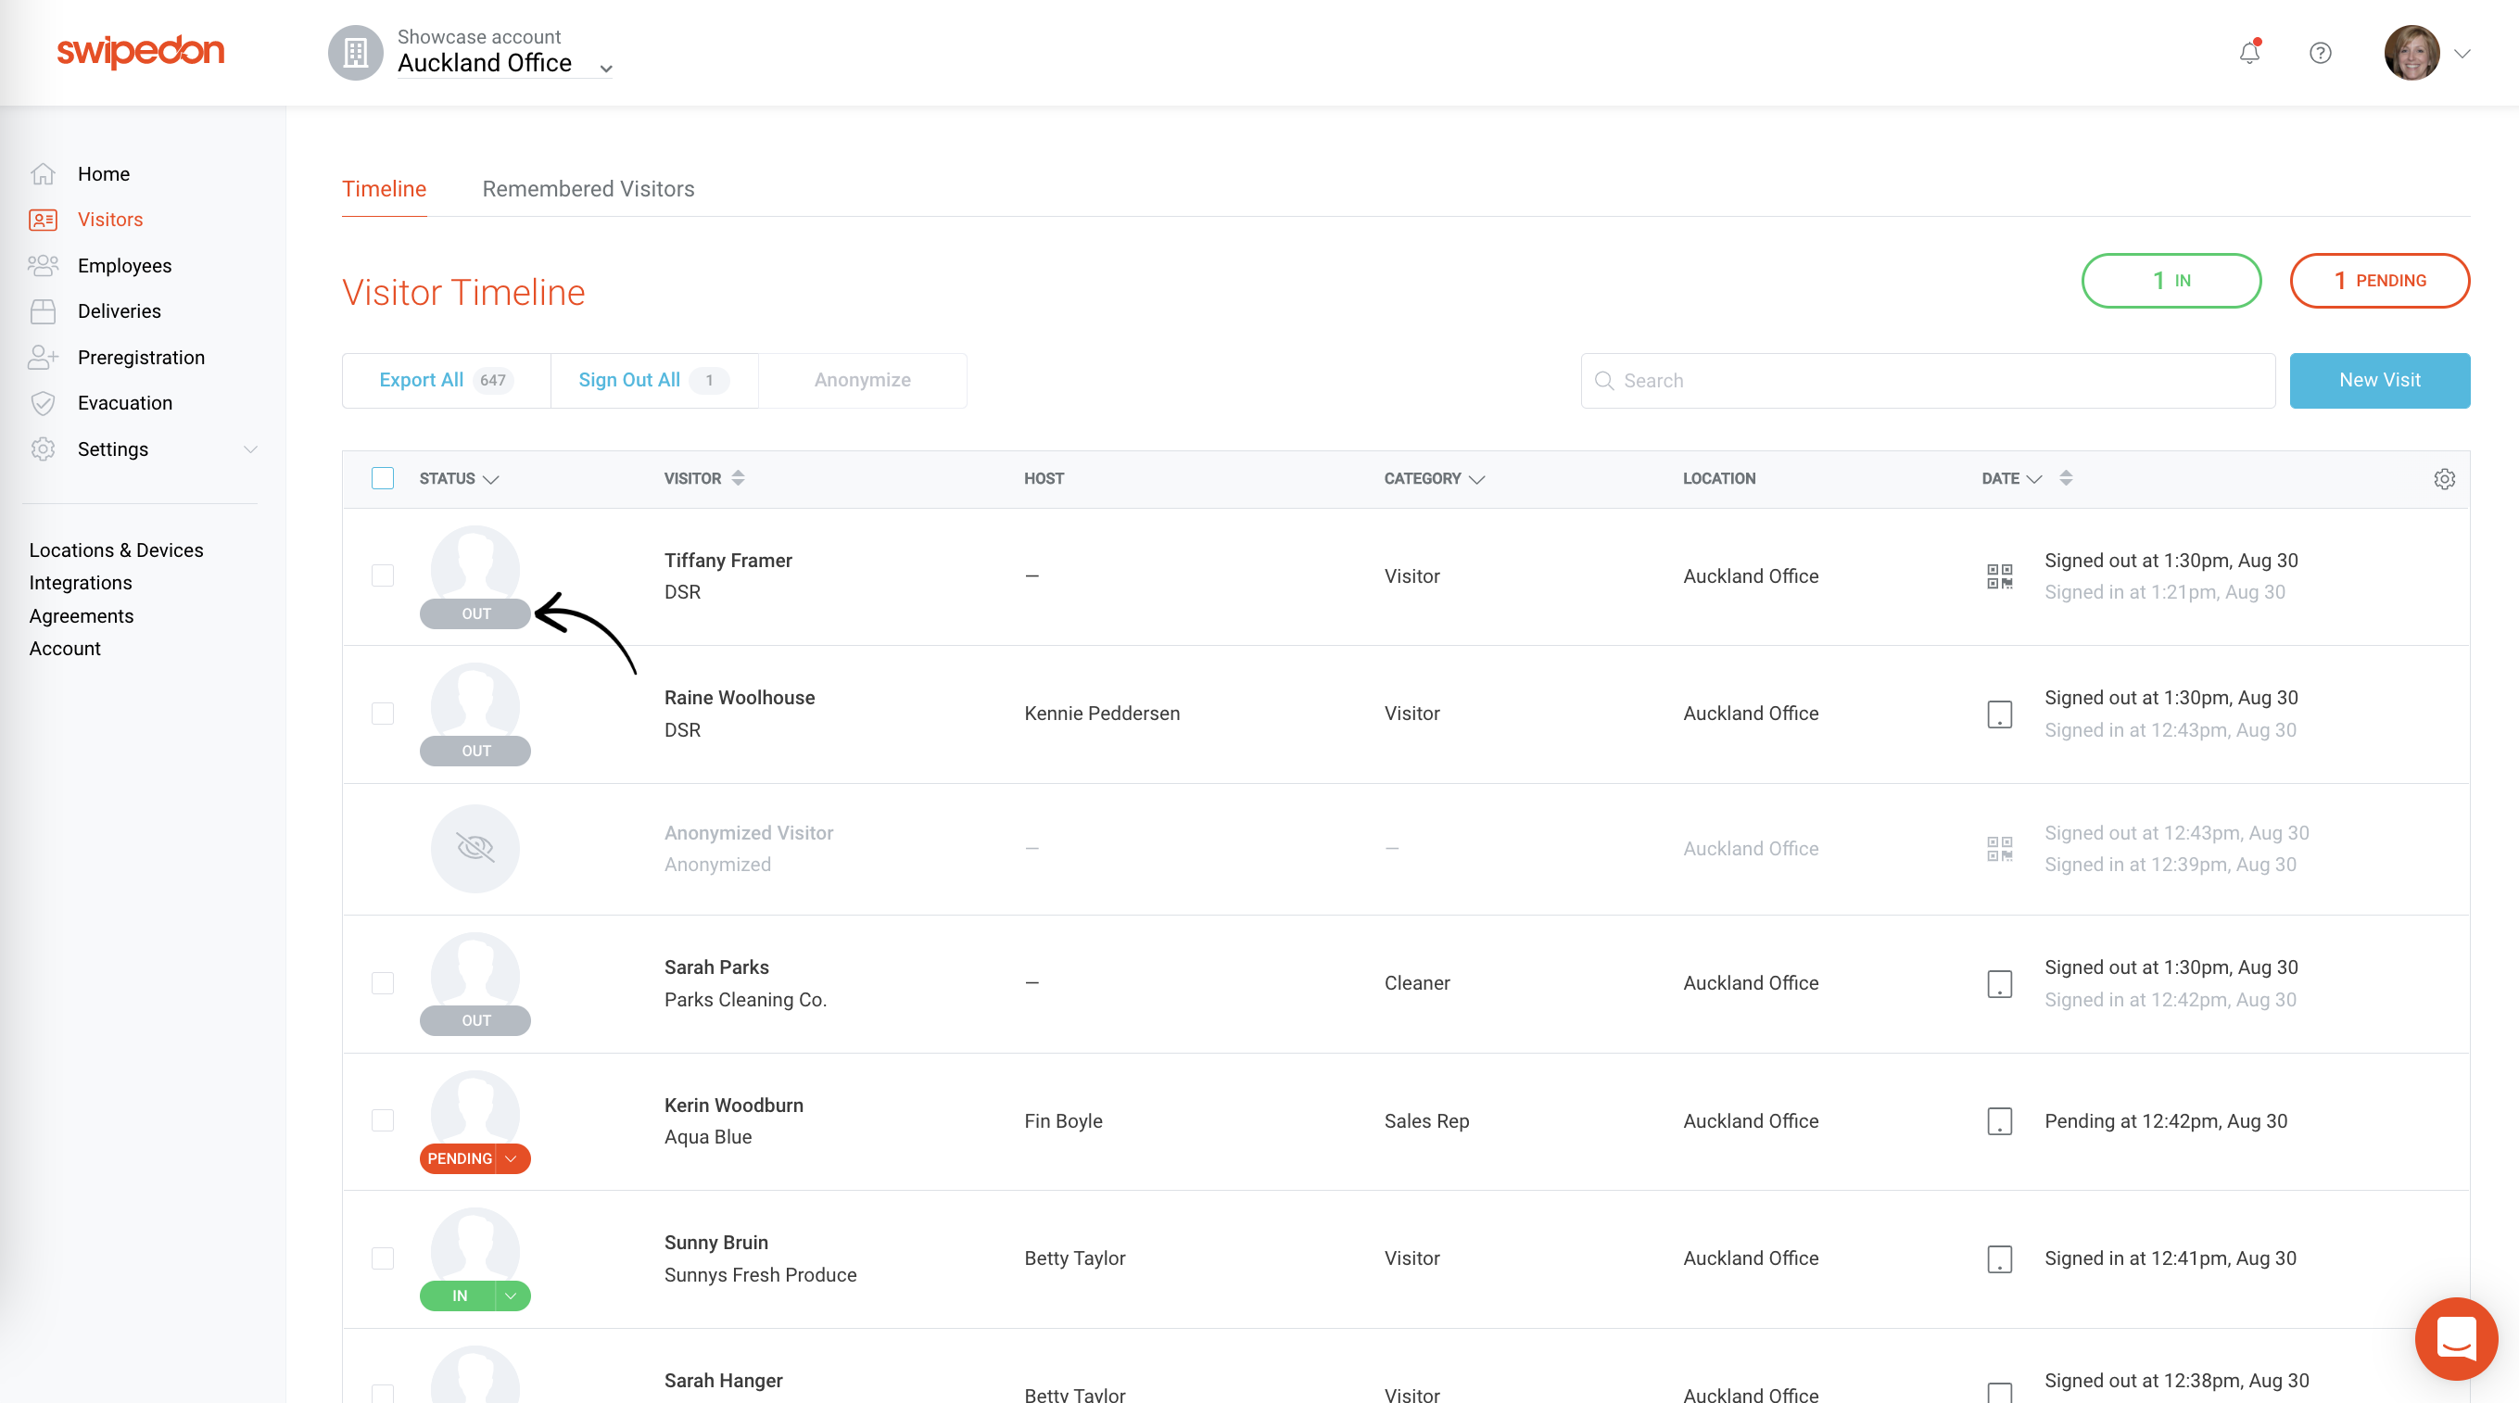This screenshot has width=2519, height=1403.
Task: Select Raine Woolhouse's row checkbox
Action: coord(383,714)
